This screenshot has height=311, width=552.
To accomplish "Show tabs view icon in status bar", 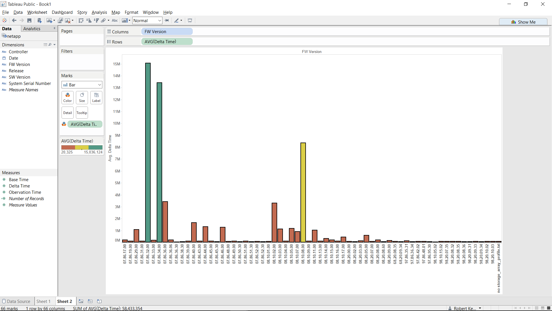I will pyautogui.click(x=549, y=308).
